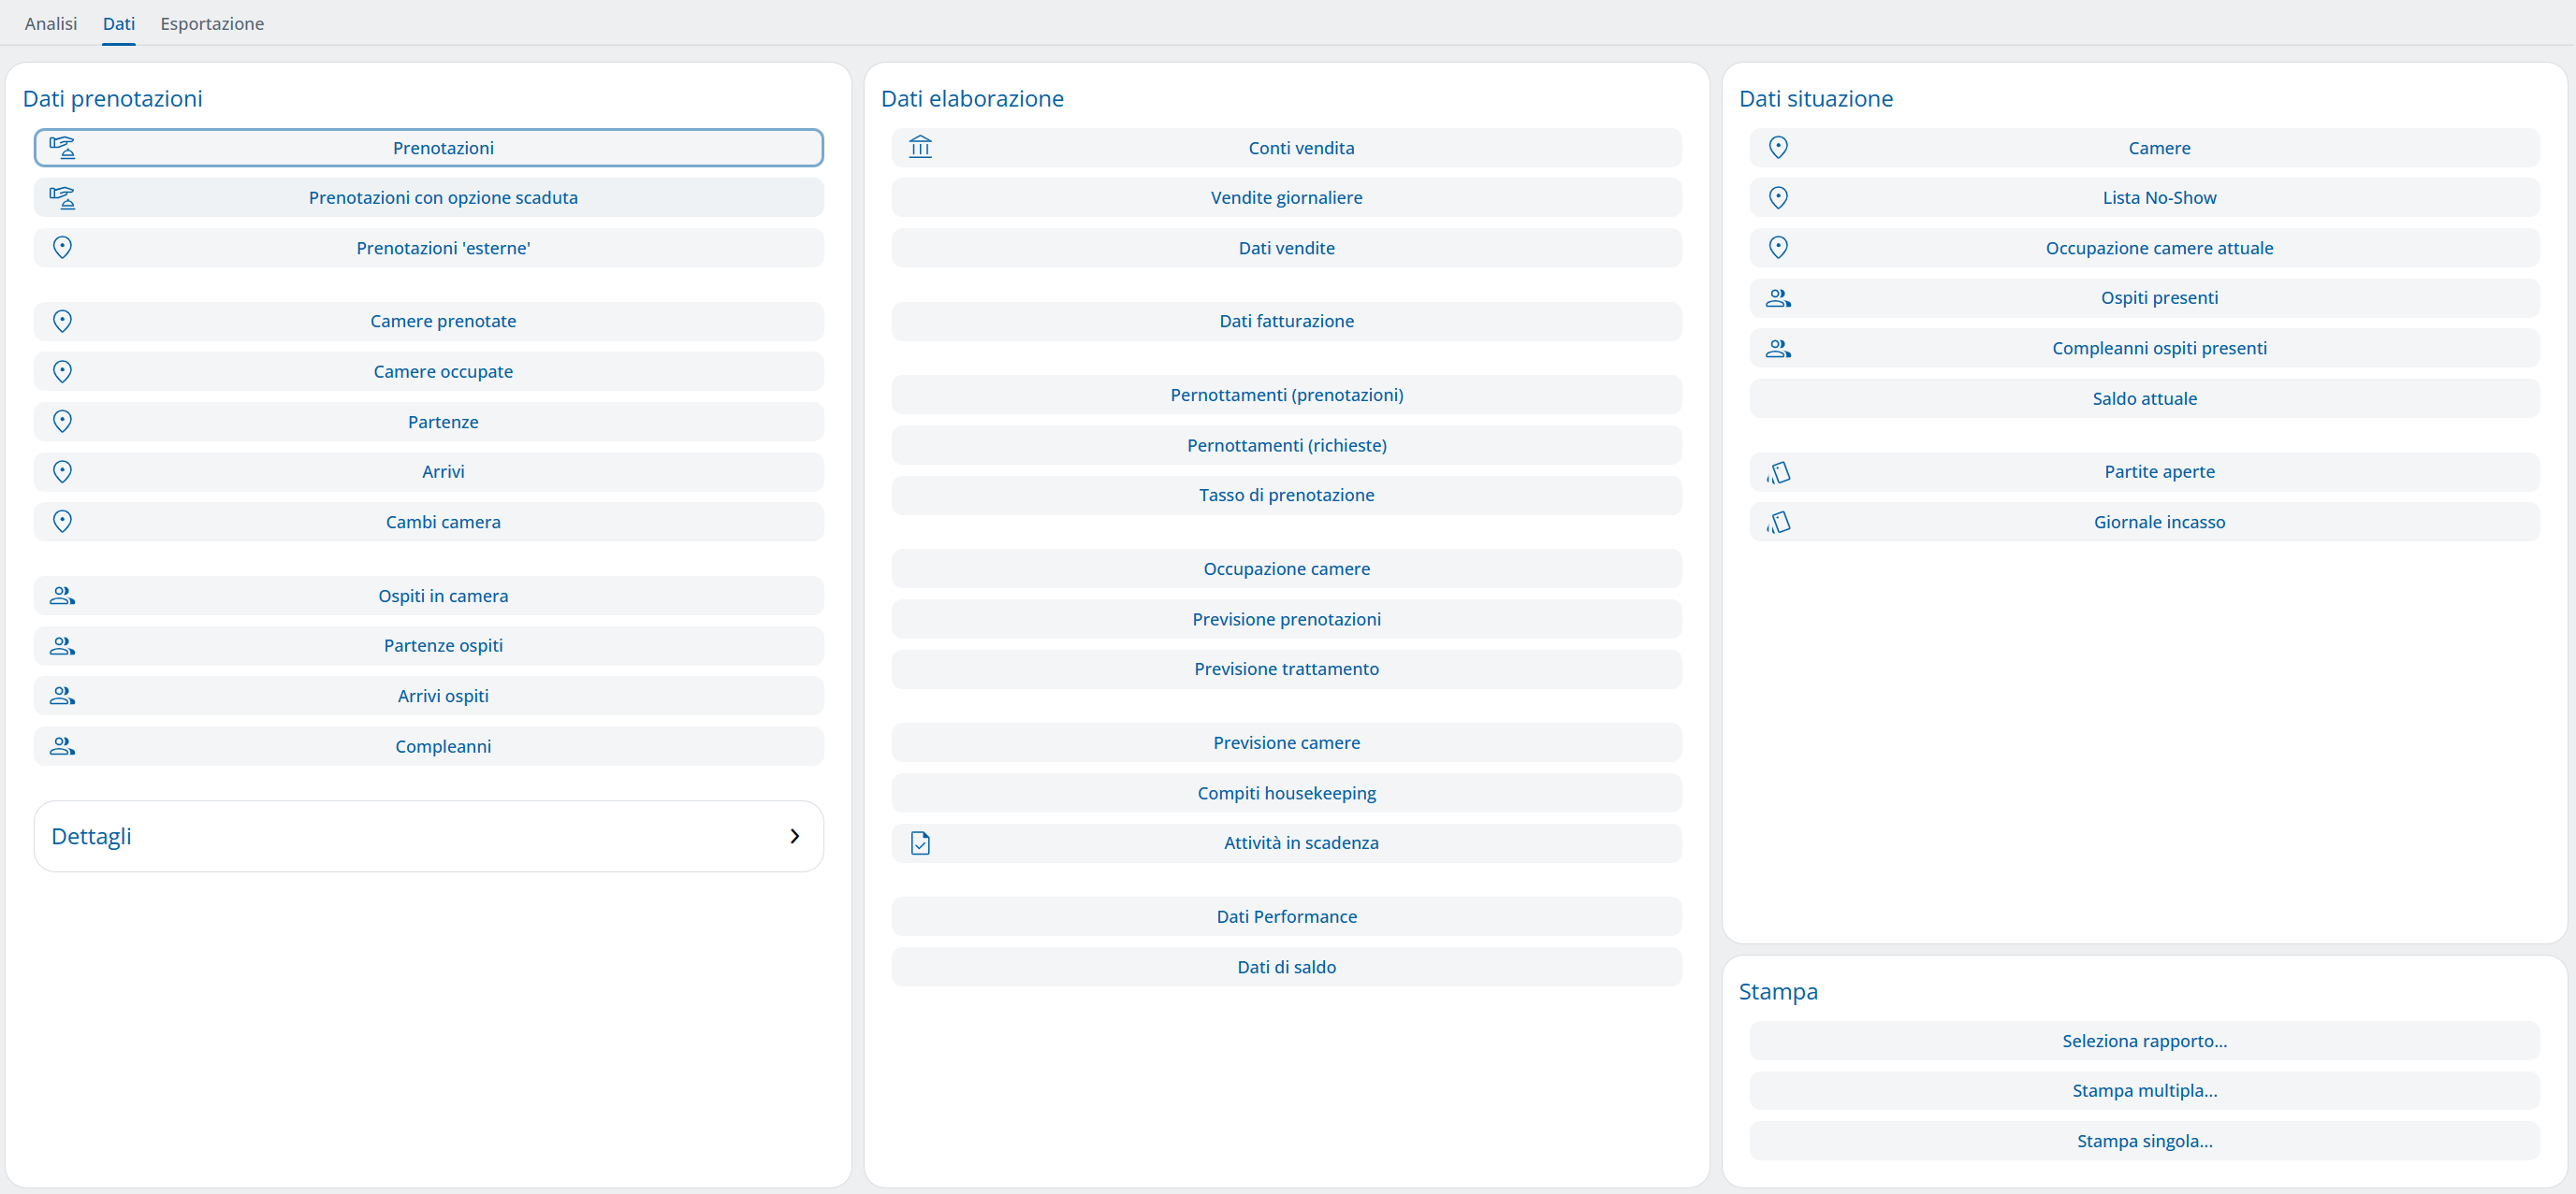This screenshot has height=1194, width=2576.
Task: Click the guests icon beside Ospiti in camera
Action: 62,596
